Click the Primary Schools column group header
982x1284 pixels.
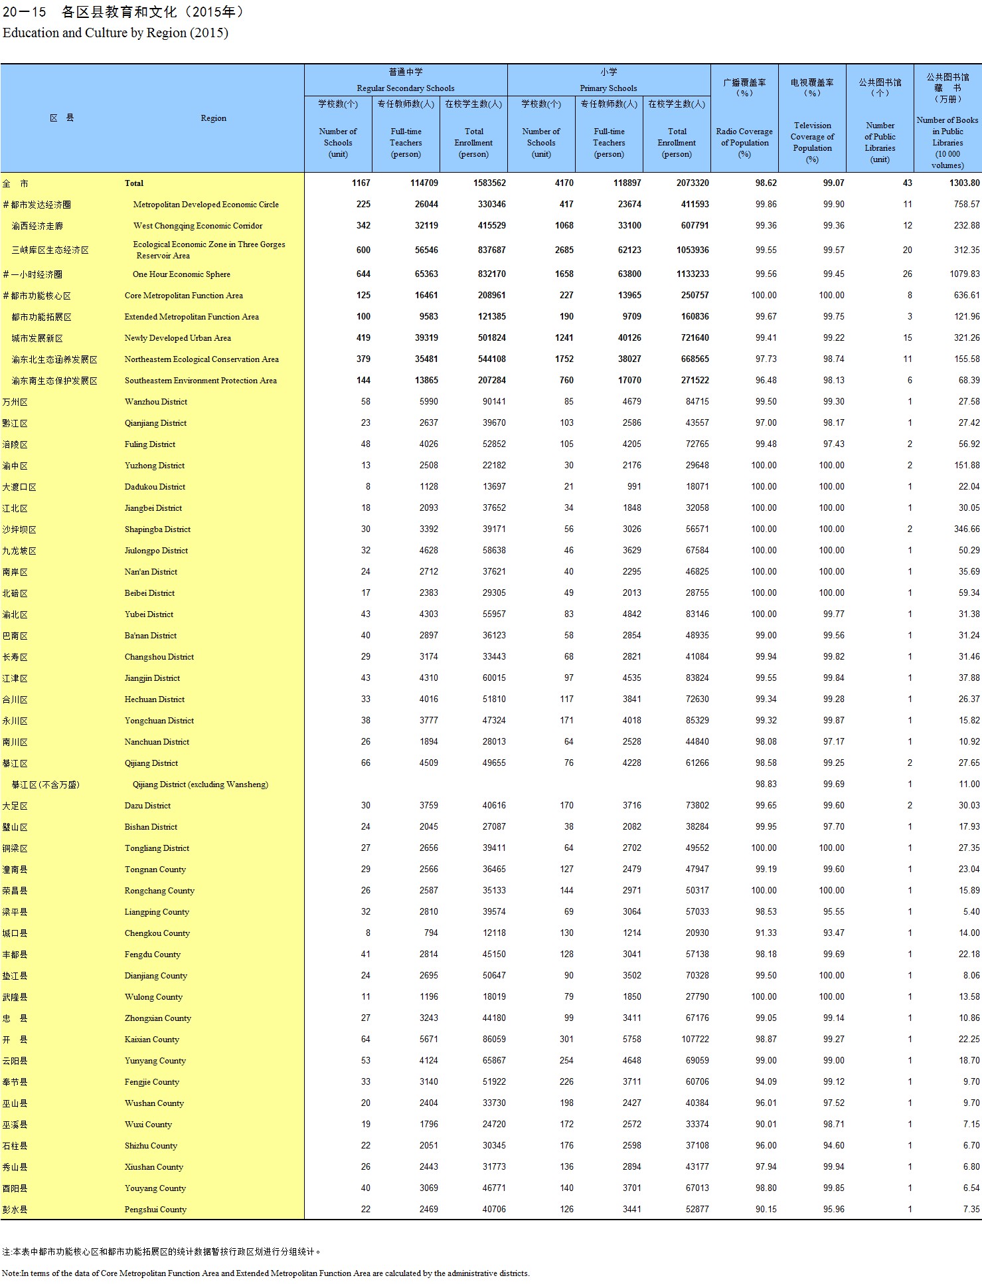[608, 88]
